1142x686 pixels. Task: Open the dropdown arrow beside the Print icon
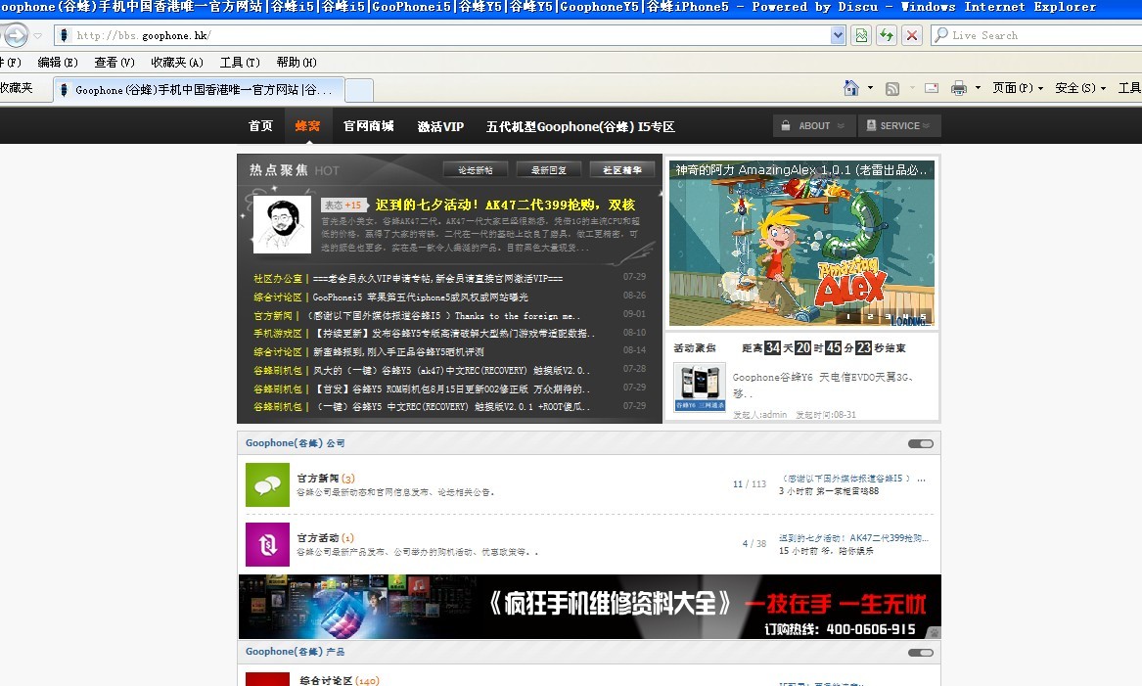click(978, 88)
